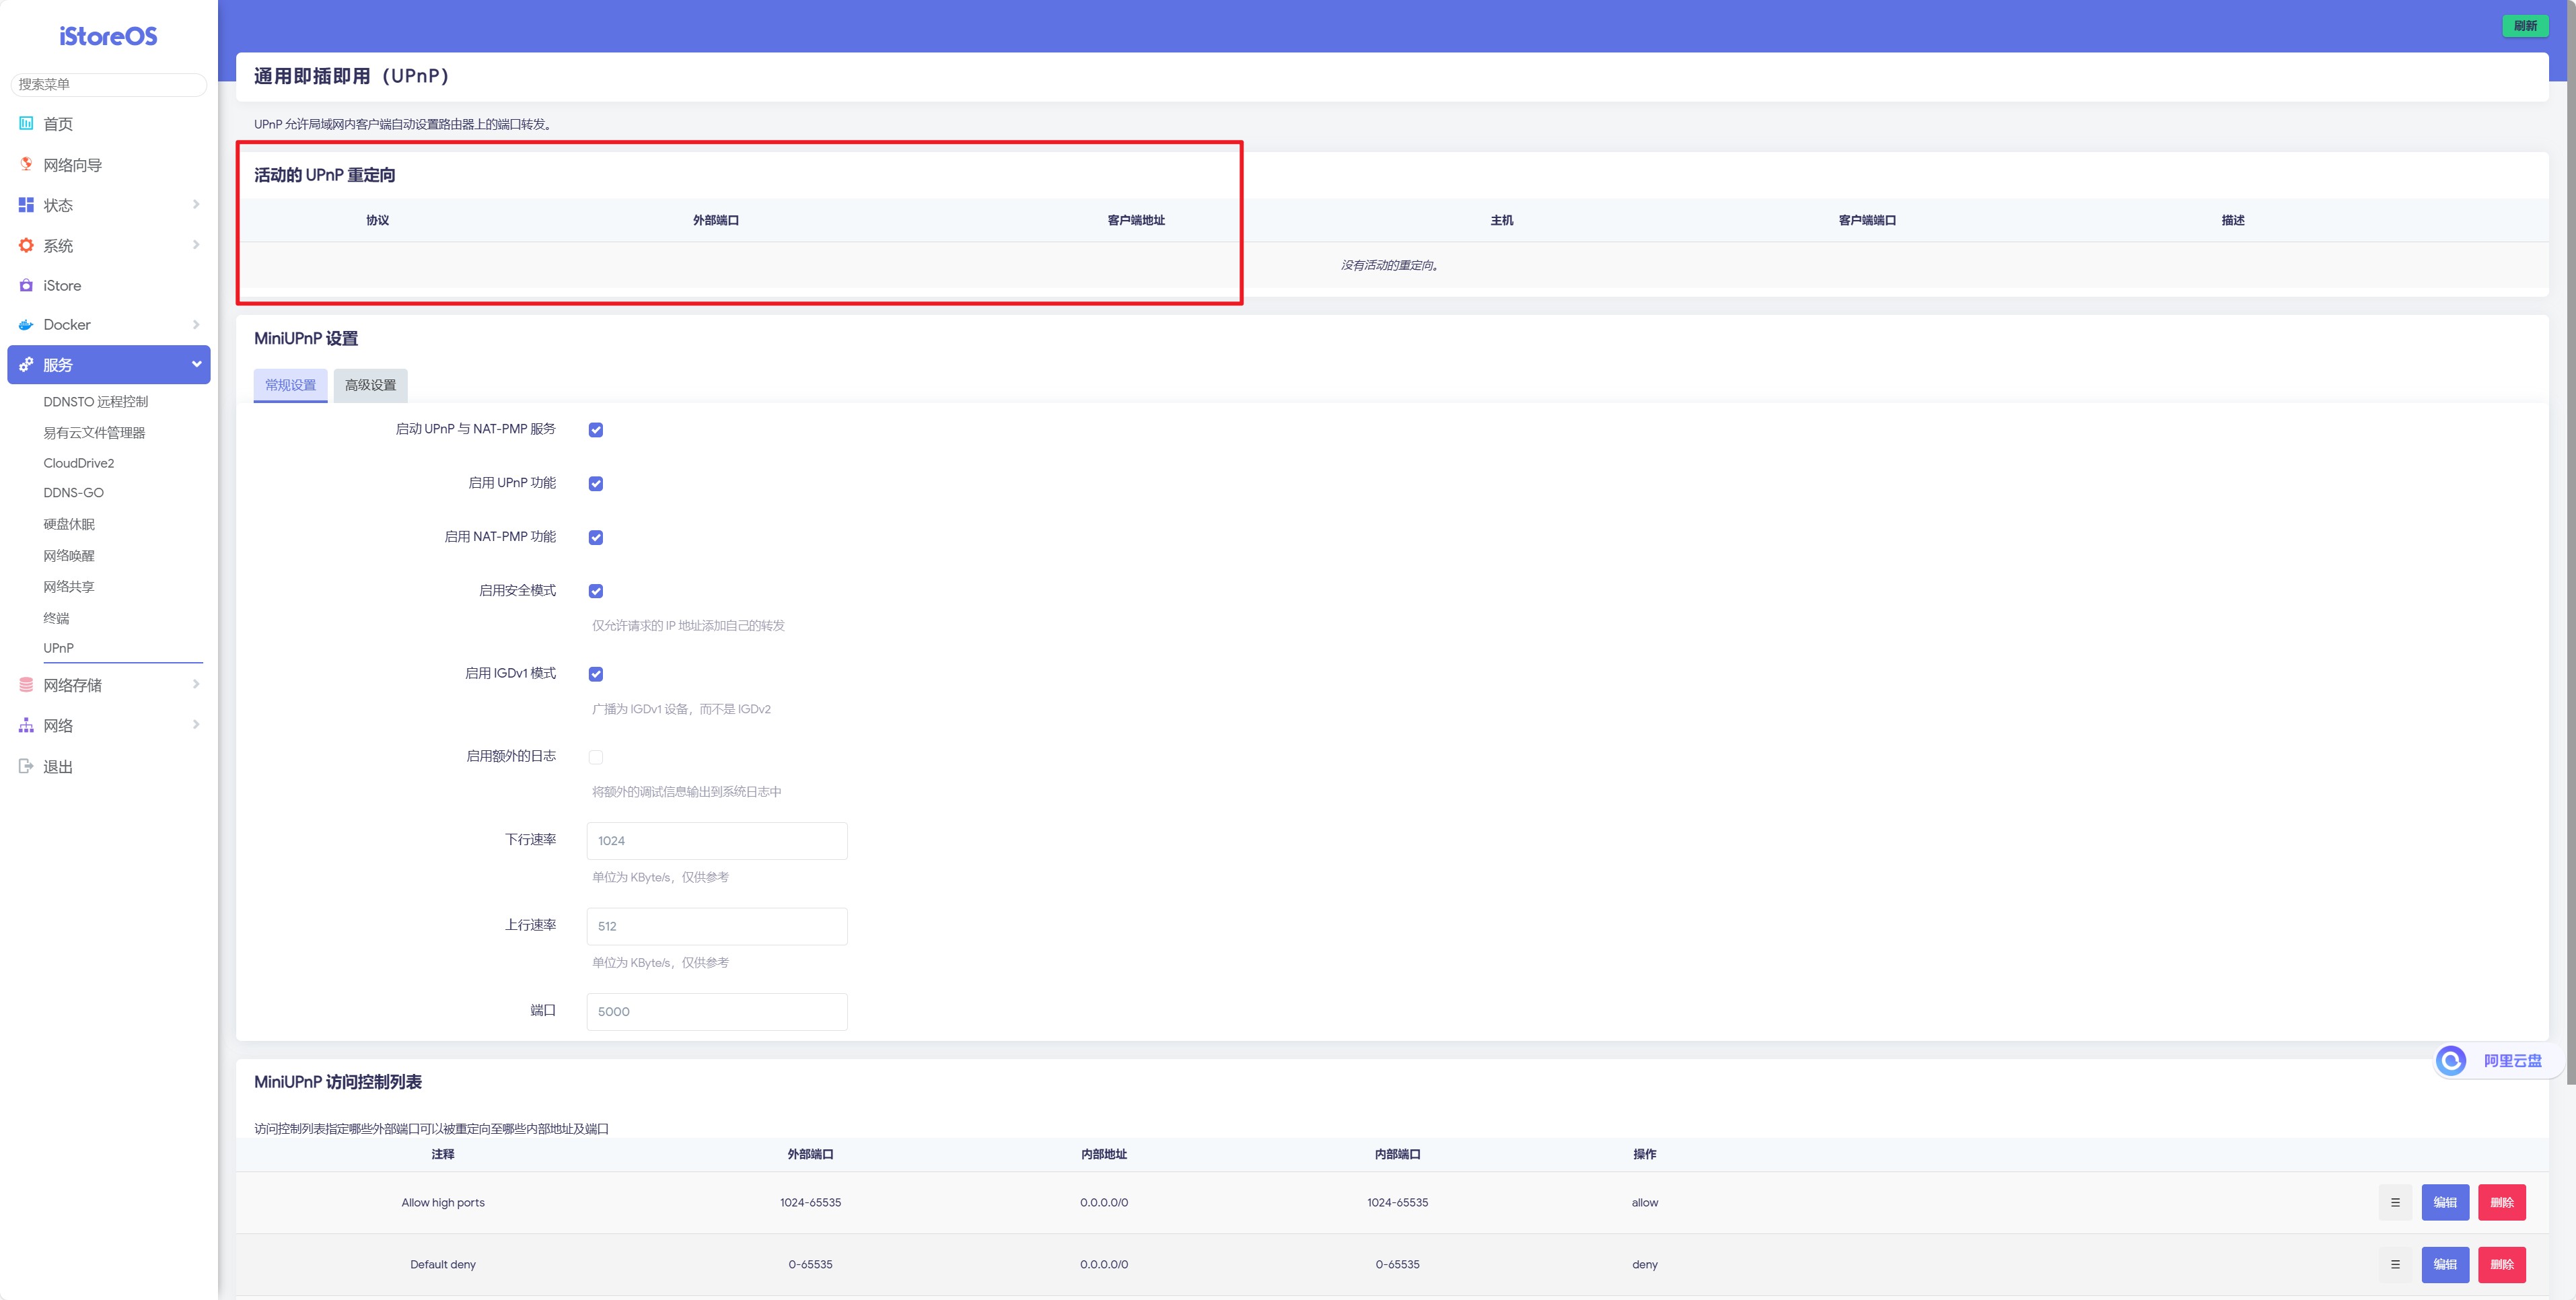Expand the Docker submenu

pyautogui.click(x=196, y=324)
